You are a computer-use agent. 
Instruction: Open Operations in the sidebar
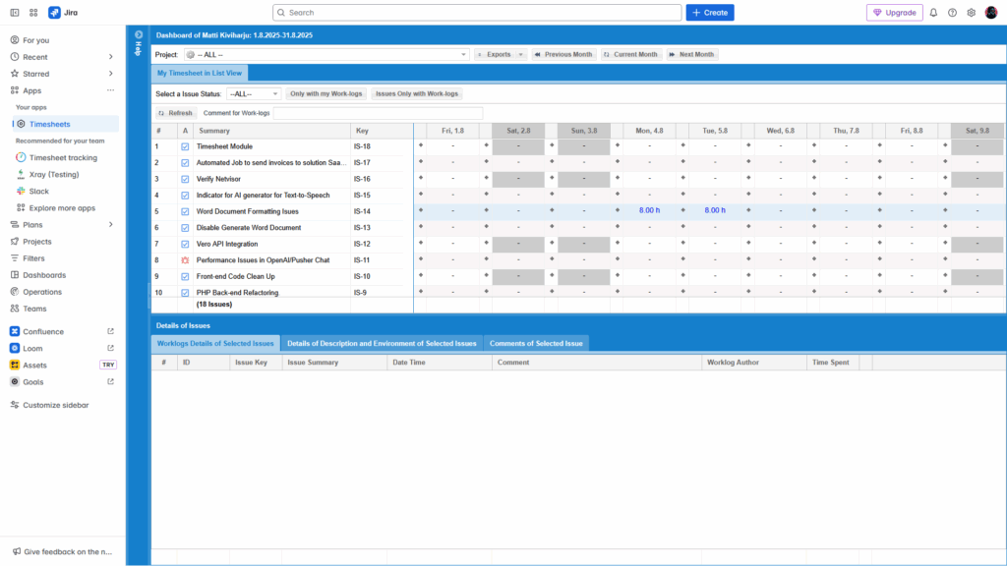(41, 291)
